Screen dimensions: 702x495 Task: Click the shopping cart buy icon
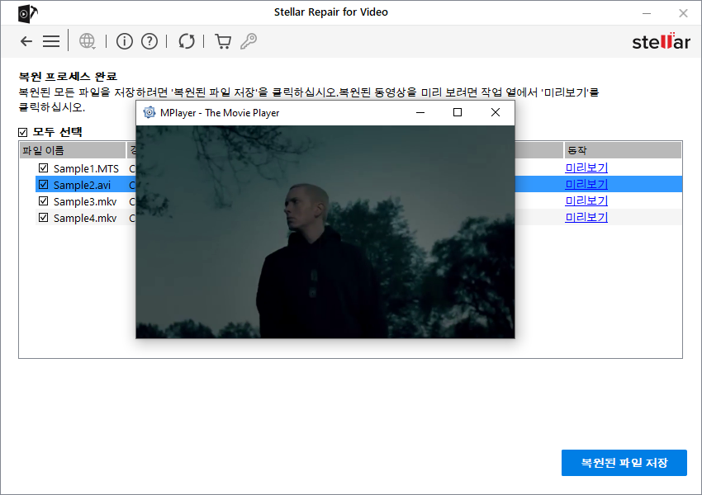[x=223, y=41]
